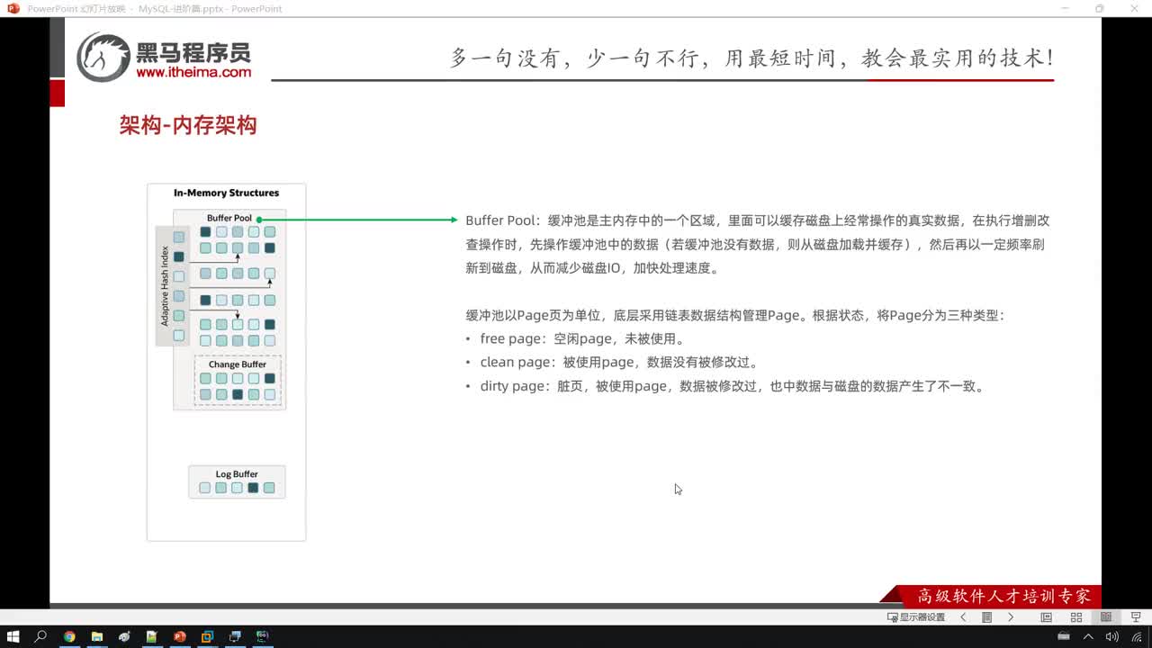Click the Log Buffer label
This screenshot has height=648, width=1152.
click(237, 474)
